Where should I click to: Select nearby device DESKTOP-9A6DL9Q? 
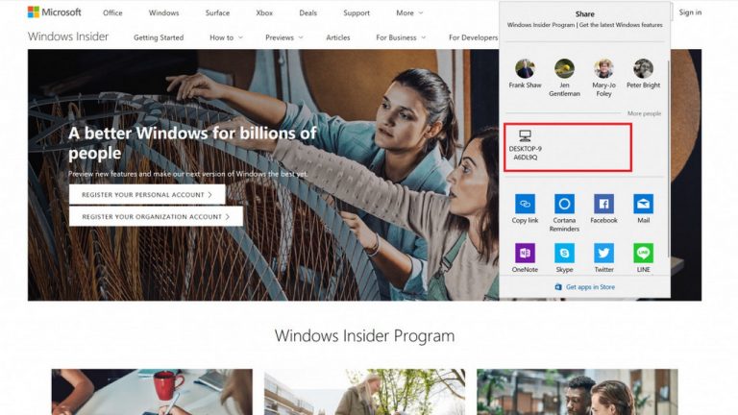(526, 145)
